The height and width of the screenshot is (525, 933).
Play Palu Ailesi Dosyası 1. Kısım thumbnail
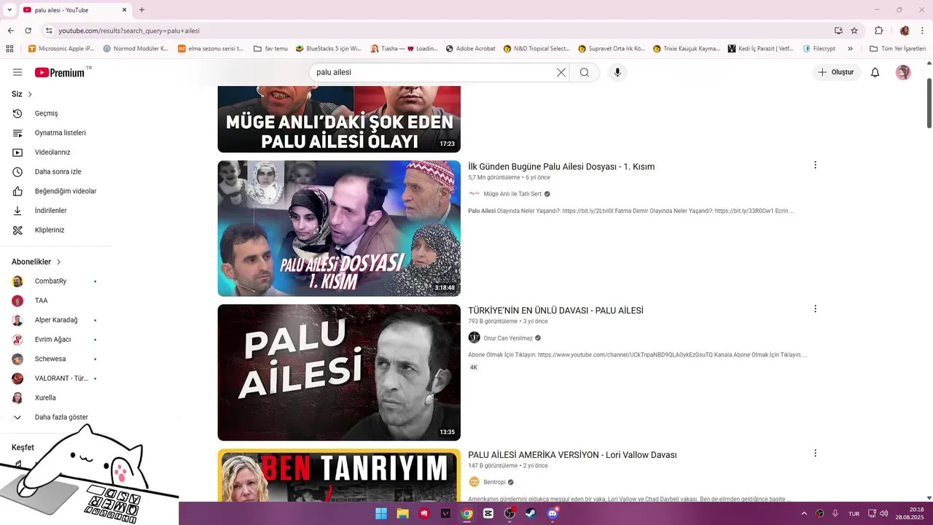point(339,228)
